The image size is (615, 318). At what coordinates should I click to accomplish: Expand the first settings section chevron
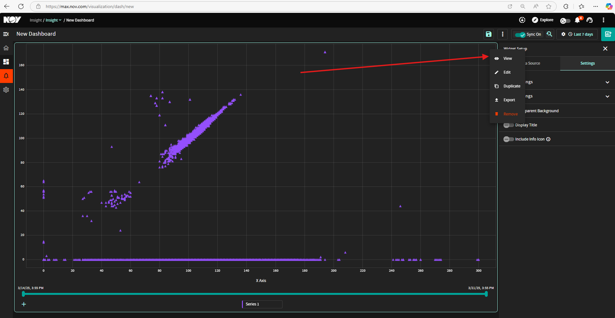607,82
